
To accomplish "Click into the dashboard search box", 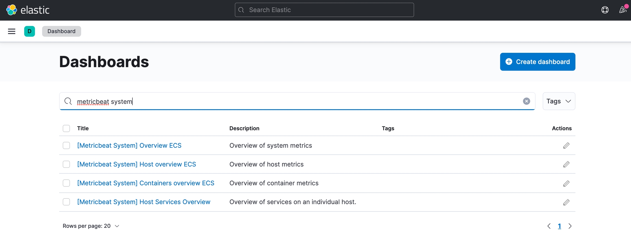I will click(x=297, y=101).
